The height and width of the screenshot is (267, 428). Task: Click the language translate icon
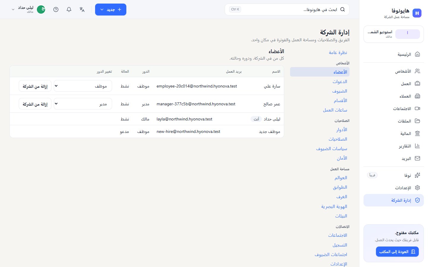point(82,9)
